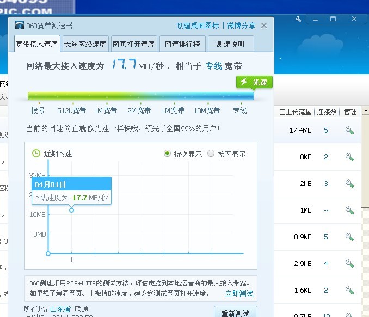
Task: Click connection count 2 in 1.6KB row
Action: tap(326, 290)
